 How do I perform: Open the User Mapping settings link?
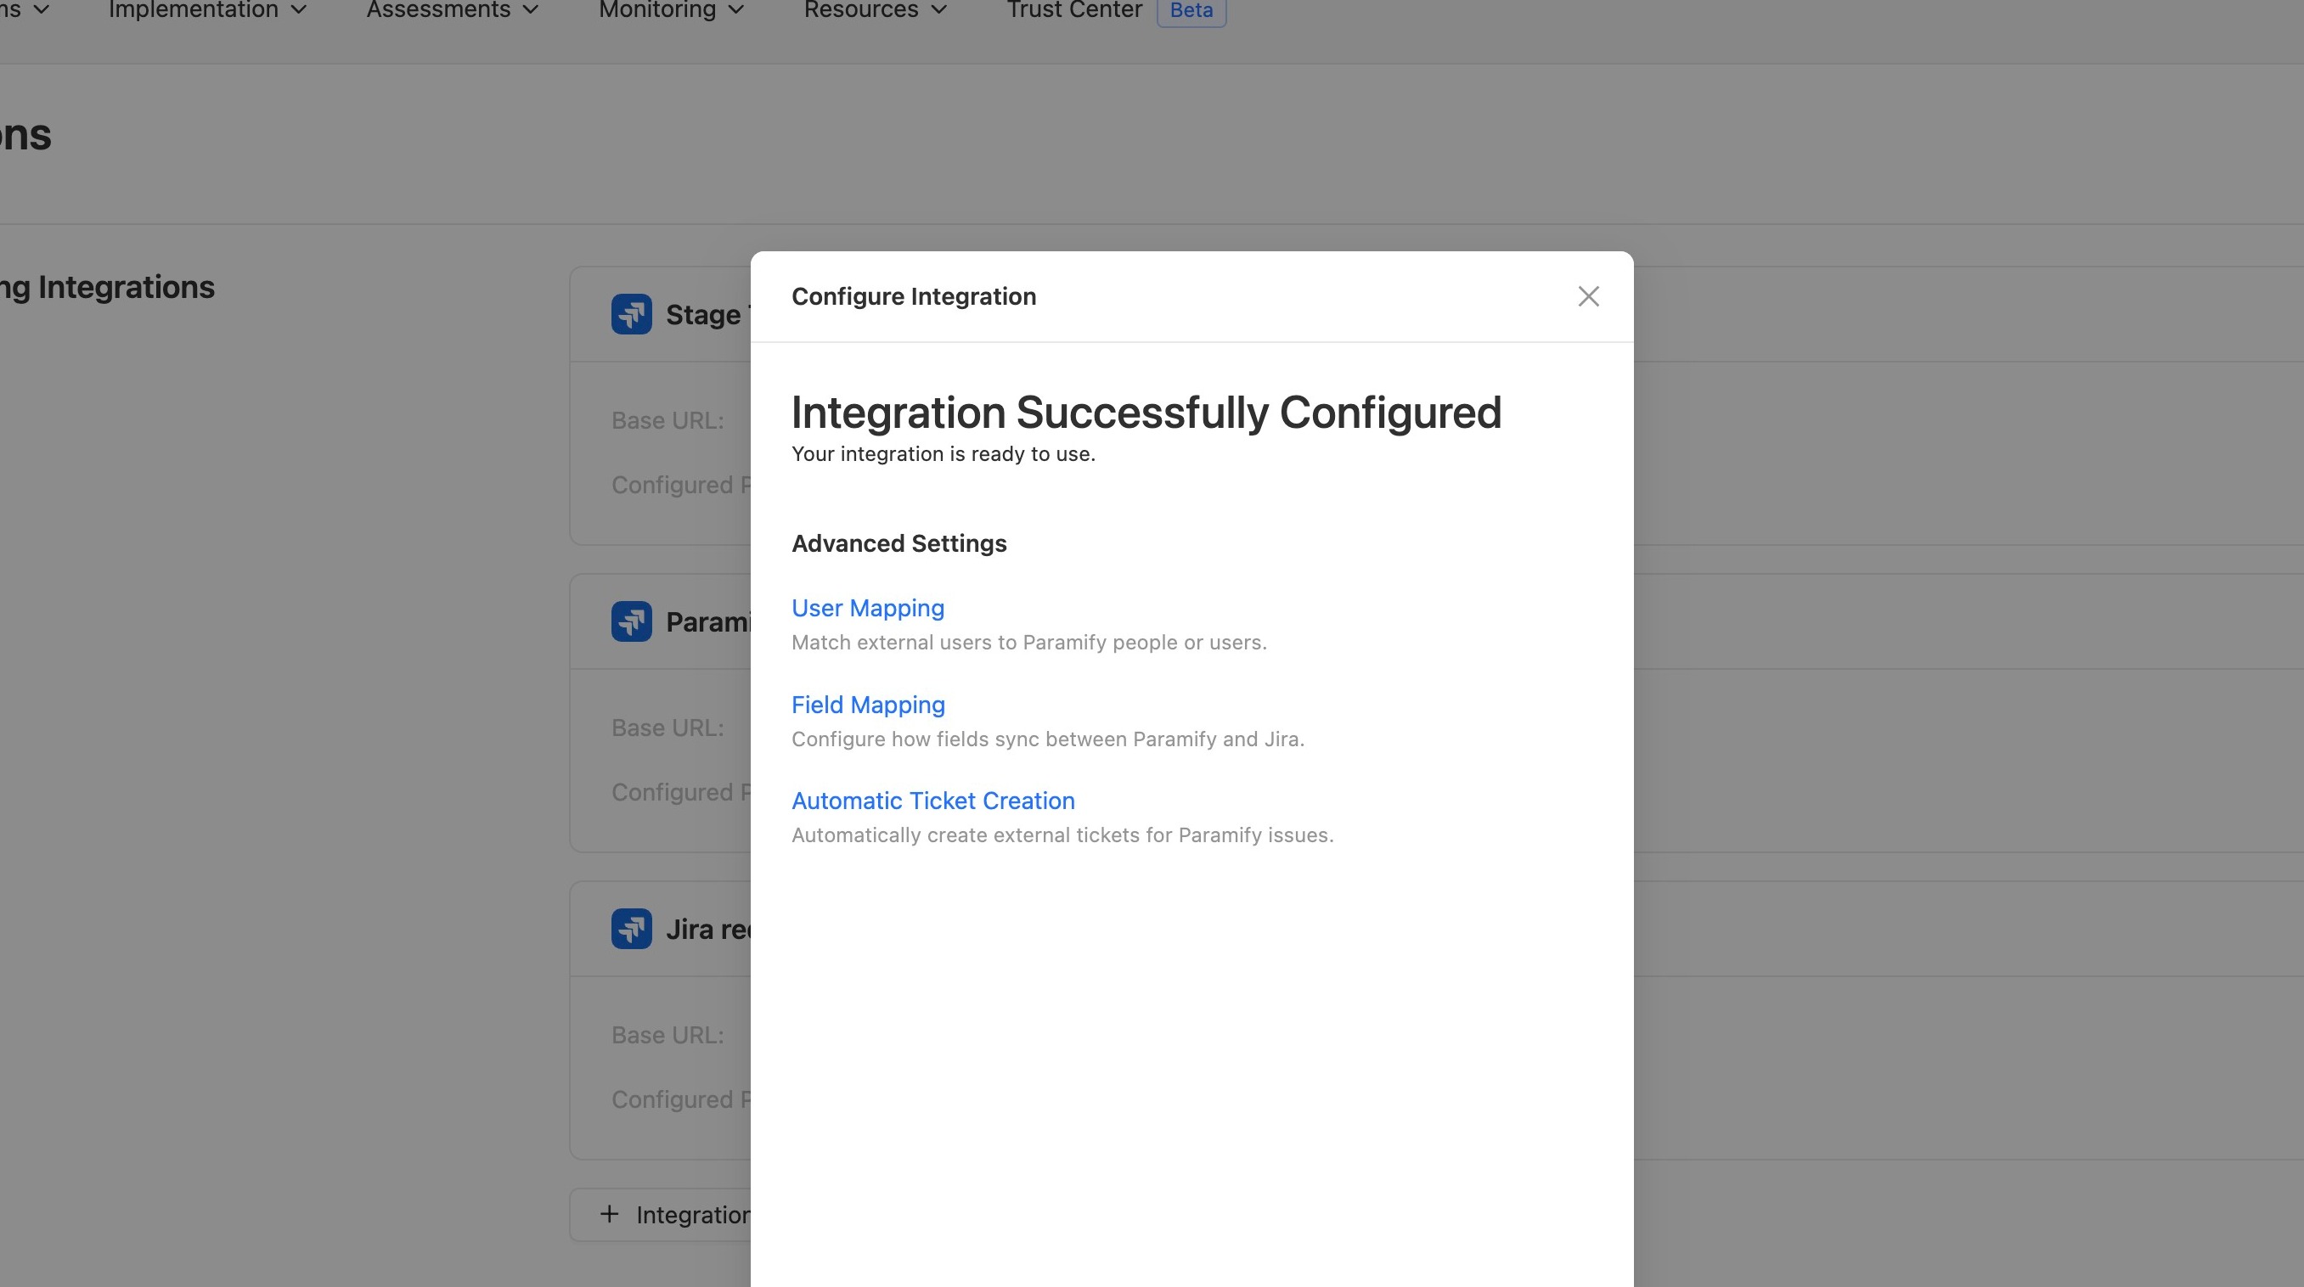868,608
